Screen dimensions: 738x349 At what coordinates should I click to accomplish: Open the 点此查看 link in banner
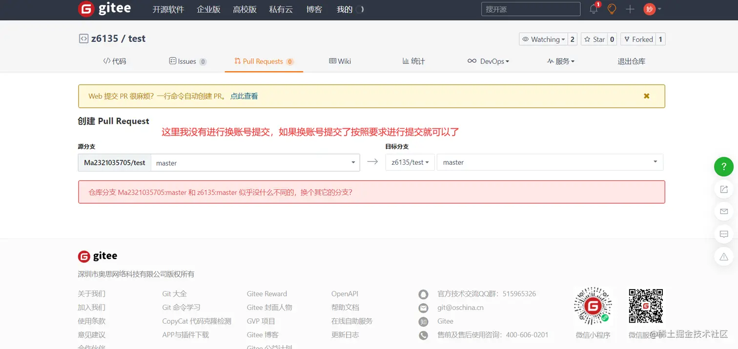click(244, 97)
